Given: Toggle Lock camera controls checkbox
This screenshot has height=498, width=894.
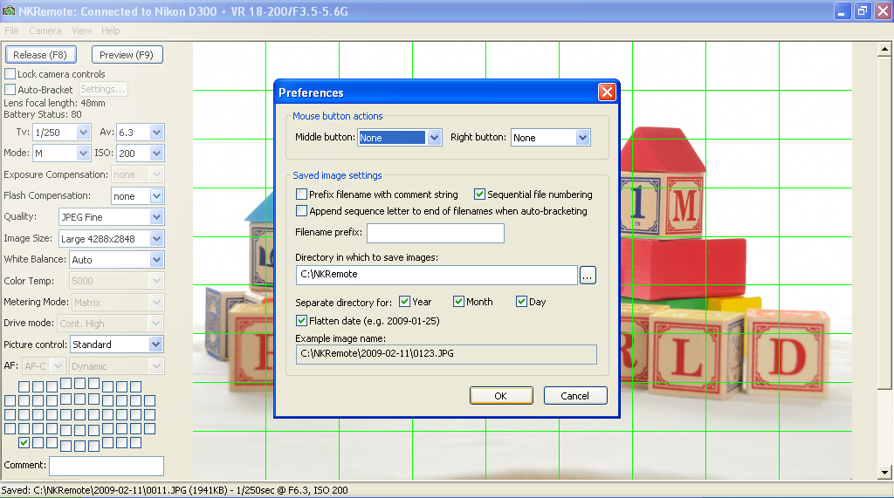Looking at the screenshot, I should 10,74.
